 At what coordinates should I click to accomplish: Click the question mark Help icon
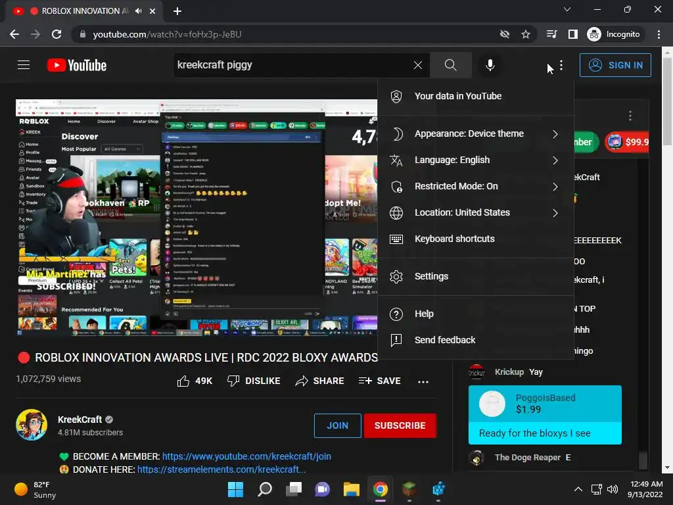396,314
